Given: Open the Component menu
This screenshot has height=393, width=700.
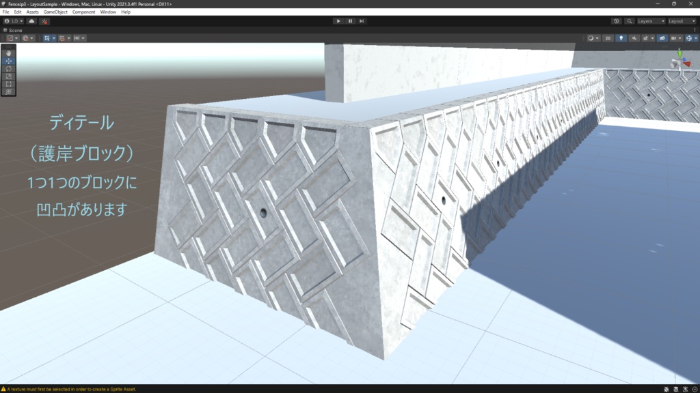Looking at the screenshot, I should [x=83, y=12].
